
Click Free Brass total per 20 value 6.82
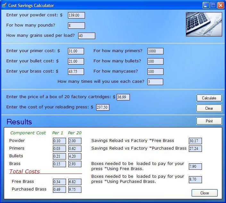click(75, 182)
